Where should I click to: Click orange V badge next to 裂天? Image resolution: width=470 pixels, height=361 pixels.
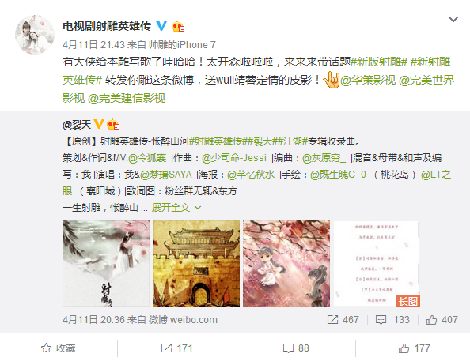[99, 124]
